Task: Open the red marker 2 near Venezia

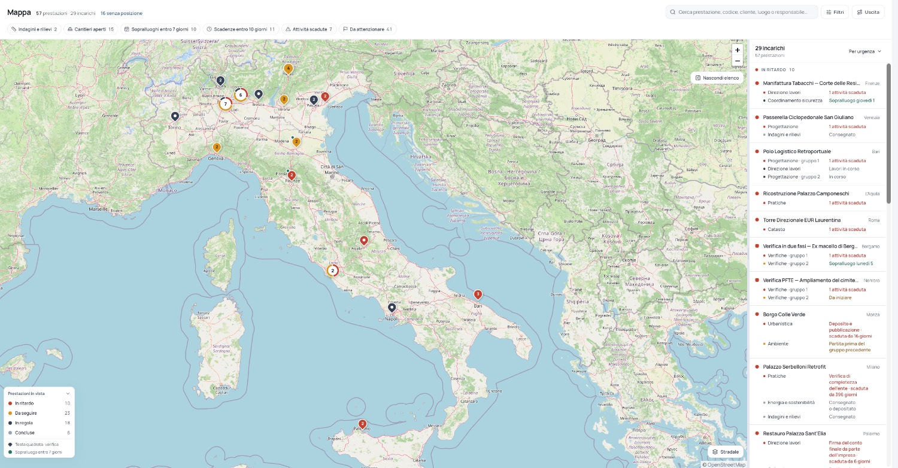Action: tap(325, 96)
